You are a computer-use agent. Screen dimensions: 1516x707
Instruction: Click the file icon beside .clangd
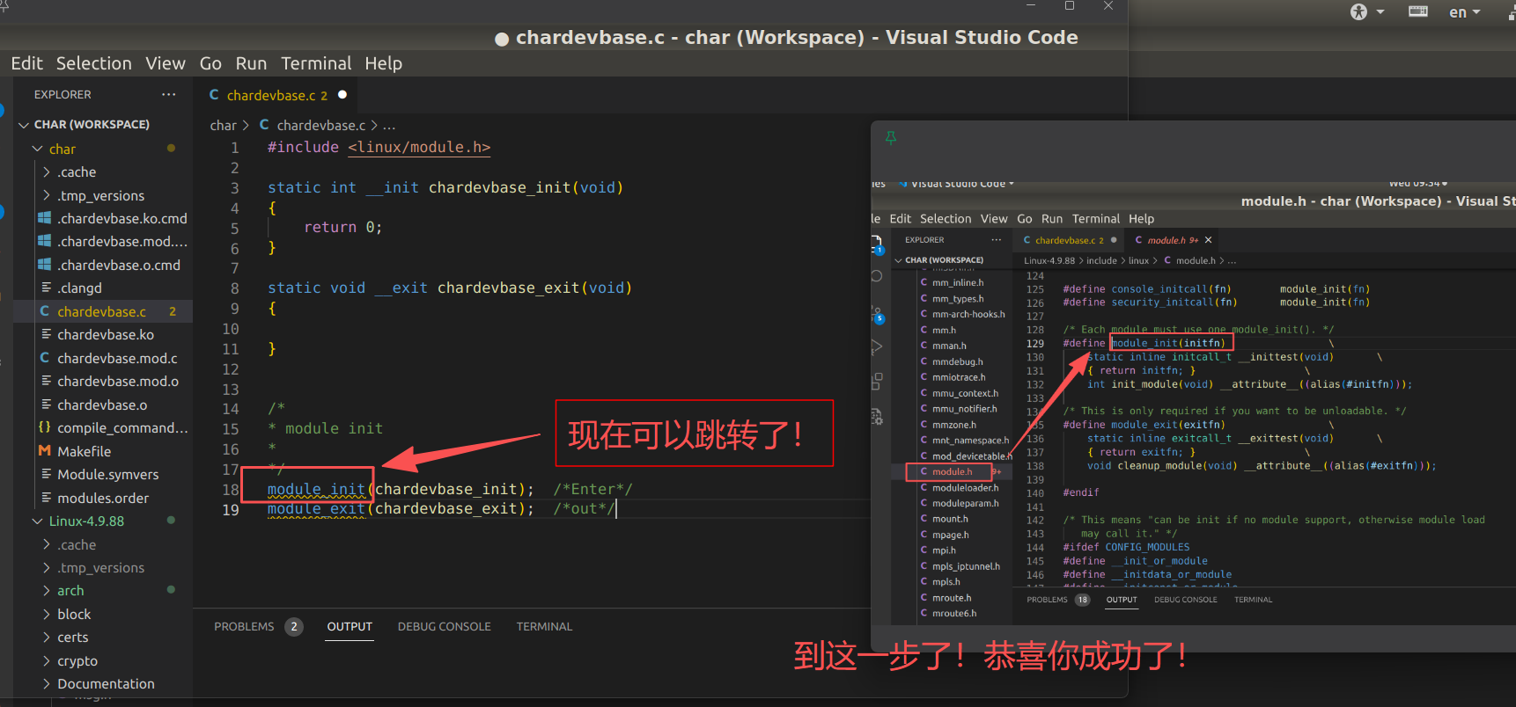(x=46, y=288)
